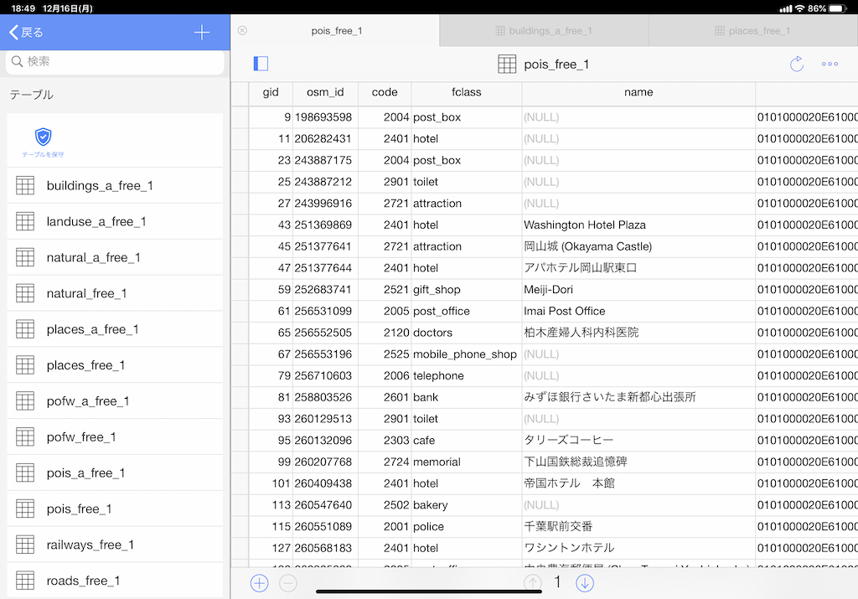Open the テーブルを保守 shield icon

[x=44, y=142]
